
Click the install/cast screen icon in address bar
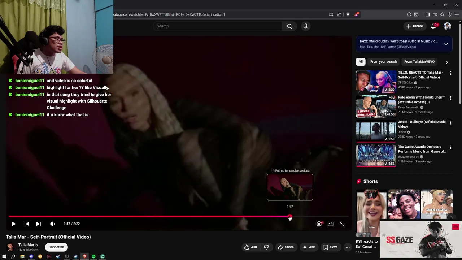(331, 14)
